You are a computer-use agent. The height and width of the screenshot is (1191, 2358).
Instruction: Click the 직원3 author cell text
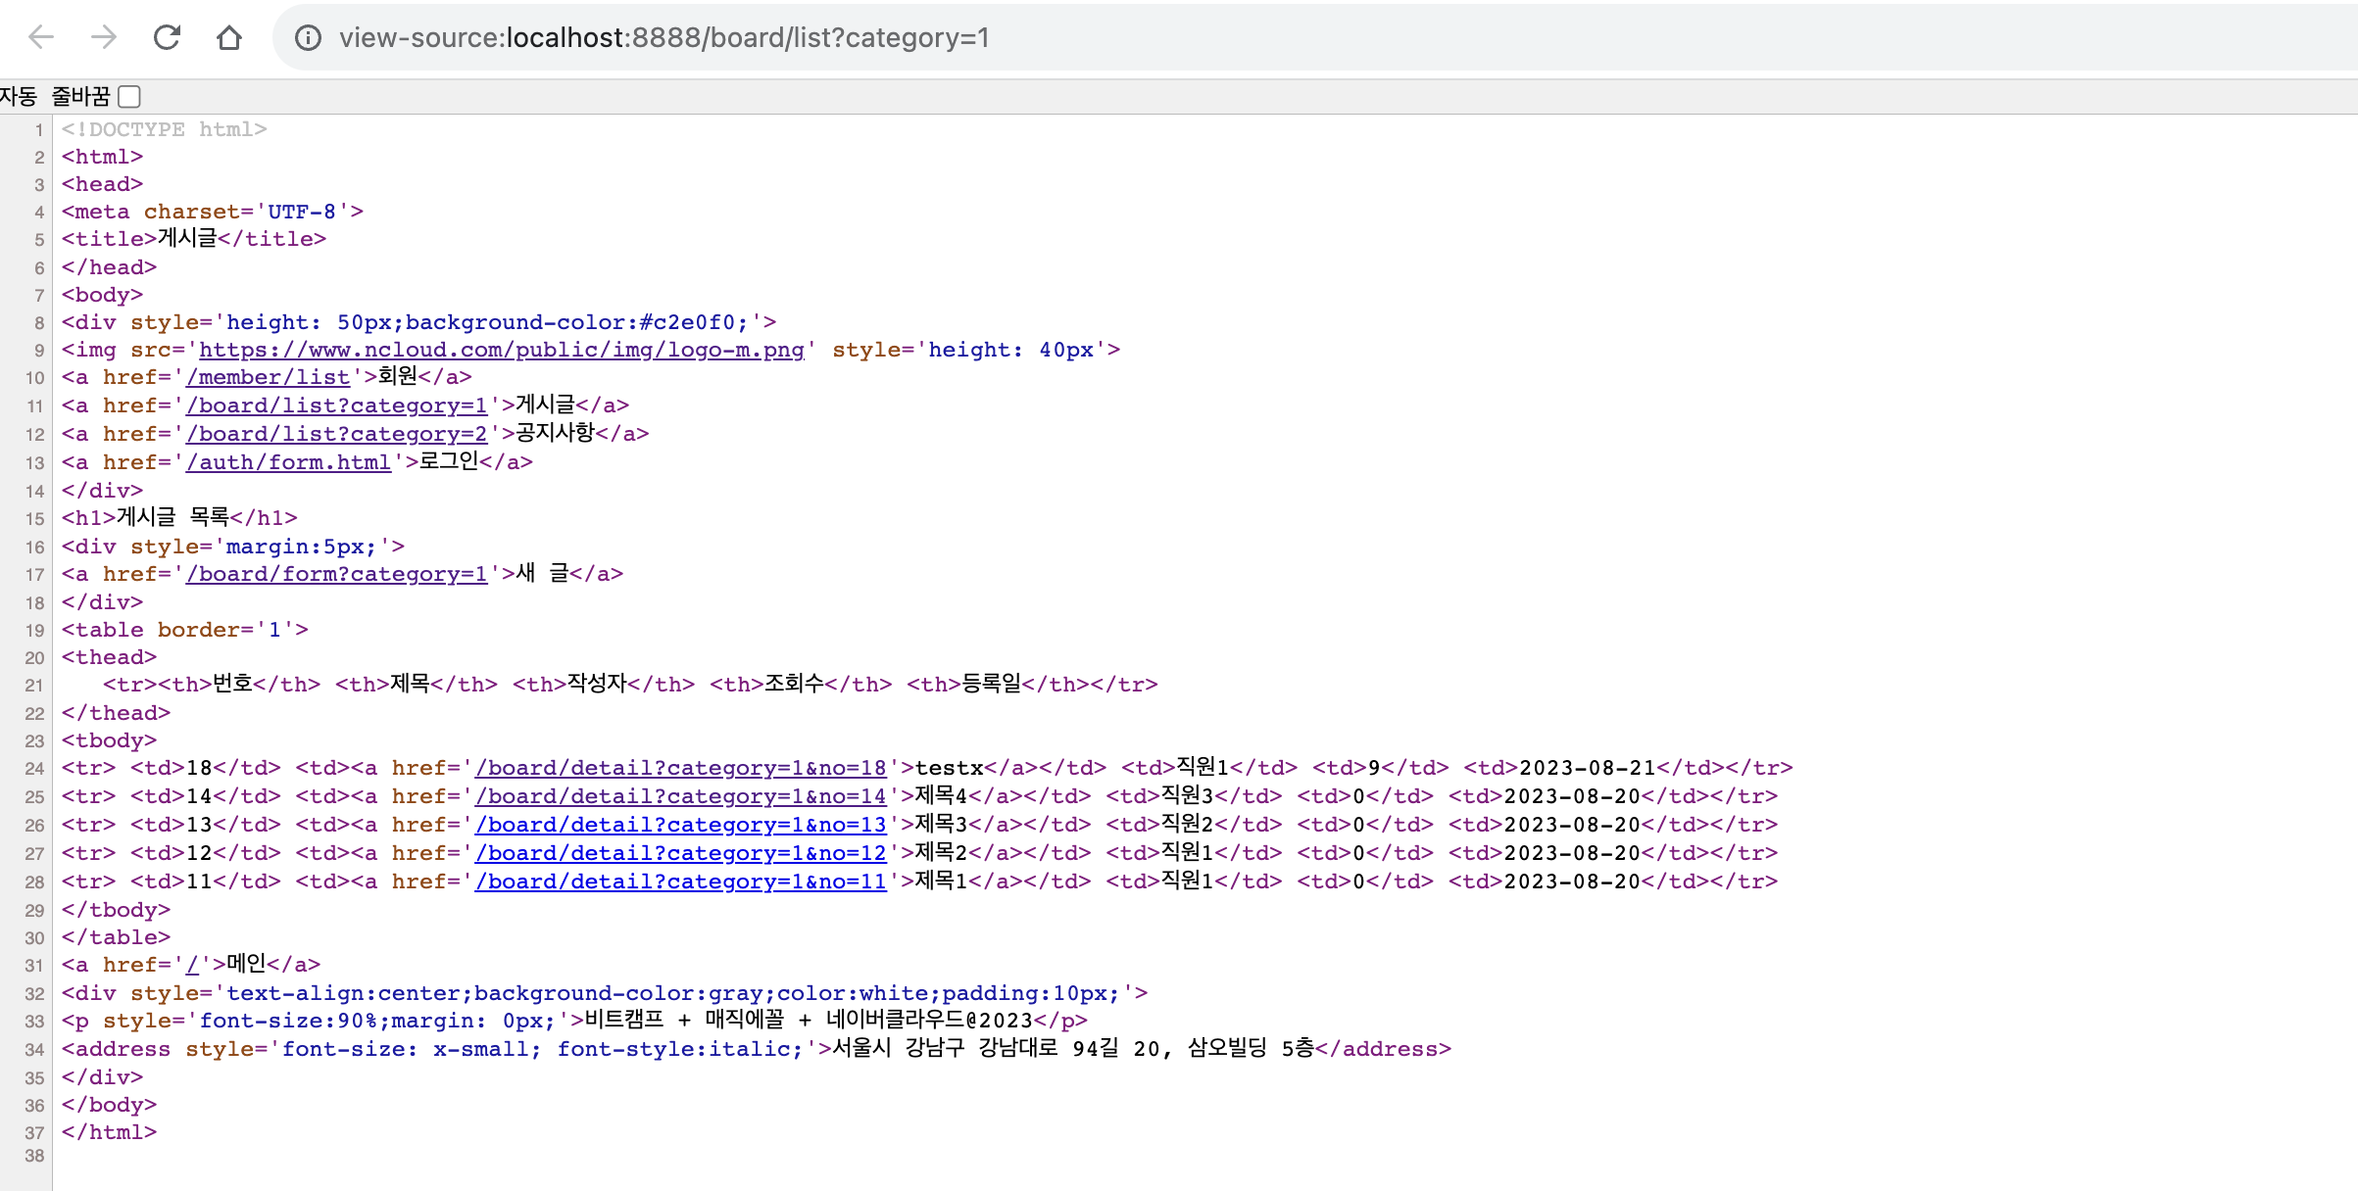(1188, 796)
